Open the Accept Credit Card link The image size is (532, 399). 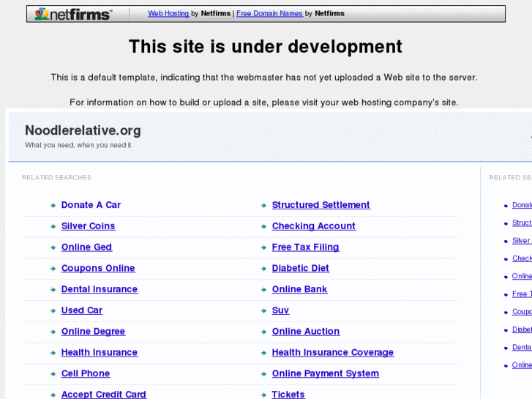104,395
